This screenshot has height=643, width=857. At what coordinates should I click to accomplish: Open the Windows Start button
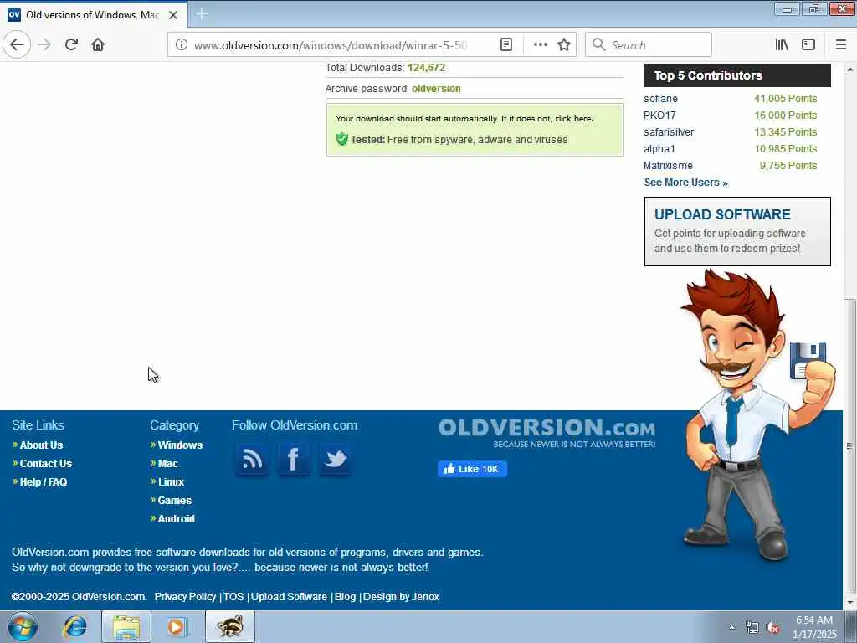(x=23, y=627)
